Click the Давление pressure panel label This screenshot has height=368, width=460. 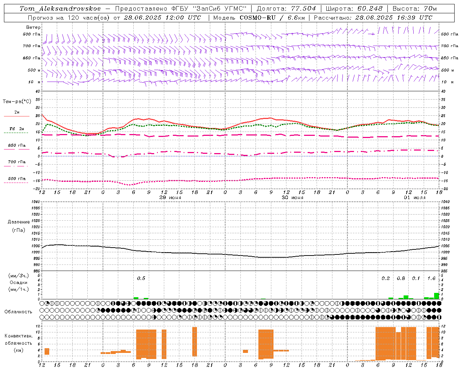pyautogui.click(x=19, y=222)
